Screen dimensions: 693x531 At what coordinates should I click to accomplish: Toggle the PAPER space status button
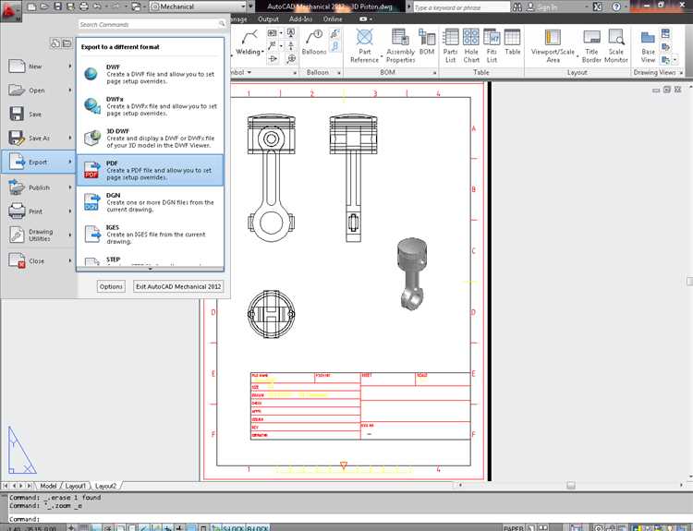pyautogui.click(x=513, y=527)
